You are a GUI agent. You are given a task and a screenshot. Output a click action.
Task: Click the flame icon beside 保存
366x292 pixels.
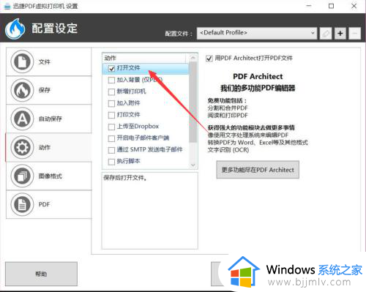[x=22, y=90]
